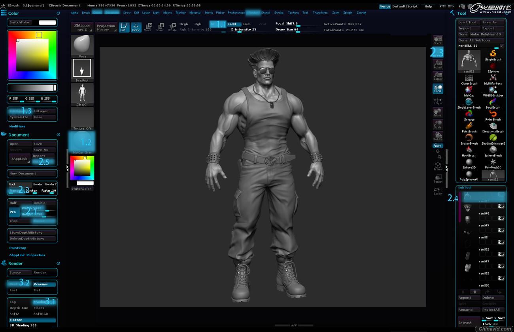Viewport: 514px width, 332px height.
Task: Select the DirectionalBrush tool
Action: [x=493, y=126]
